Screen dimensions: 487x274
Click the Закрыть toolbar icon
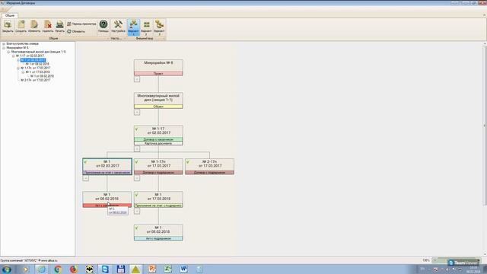tap(8, 27)
